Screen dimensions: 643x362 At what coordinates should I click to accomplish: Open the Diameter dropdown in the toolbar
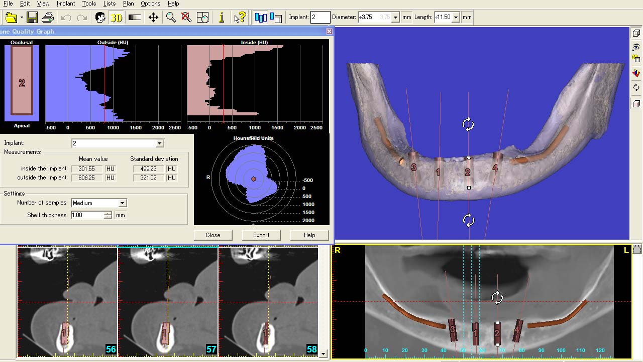[x=395, y=17]
